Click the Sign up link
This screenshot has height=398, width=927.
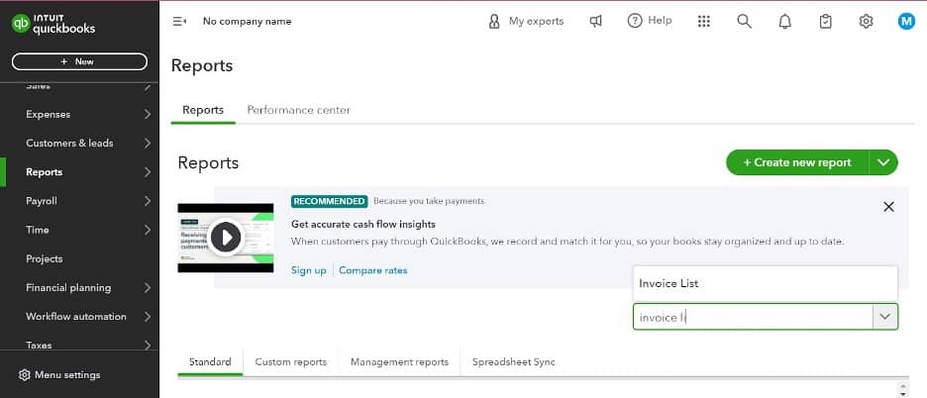(308, 270)
